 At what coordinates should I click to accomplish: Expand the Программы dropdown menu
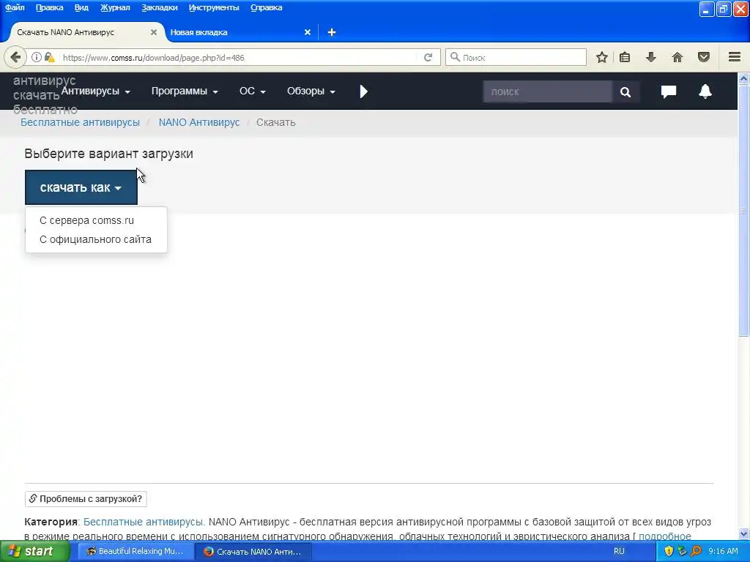[x=185, y=91]
